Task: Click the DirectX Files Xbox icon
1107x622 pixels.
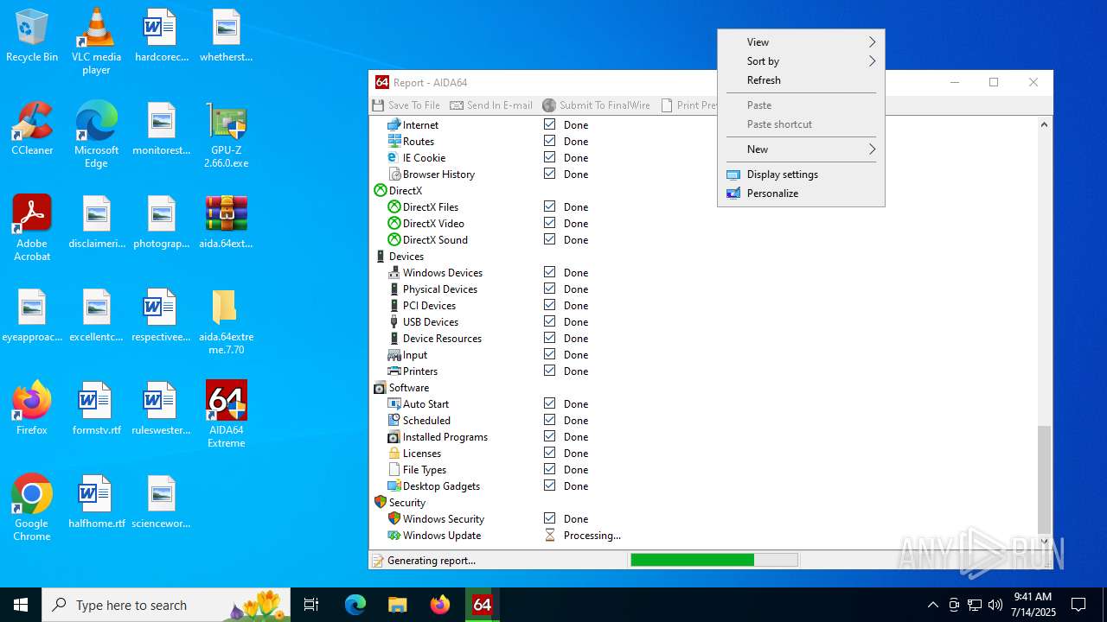Action: point(394,207)
